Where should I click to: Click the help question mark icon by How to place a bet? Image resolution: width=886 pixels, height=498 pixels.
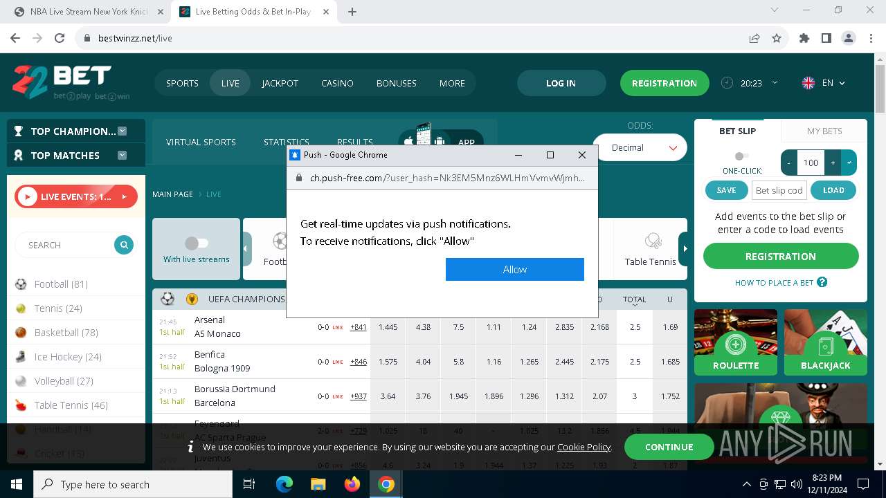point(822,282)
